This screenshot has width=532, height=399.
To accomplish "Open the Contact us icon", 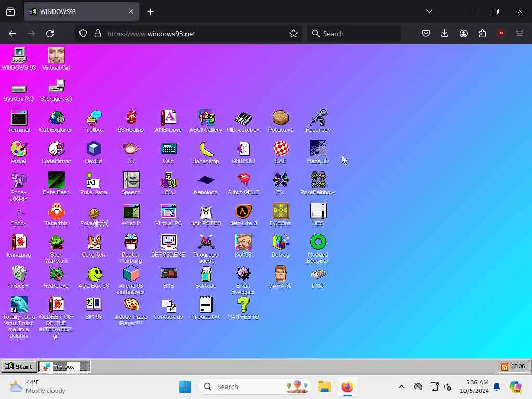I will coord(168,309).
